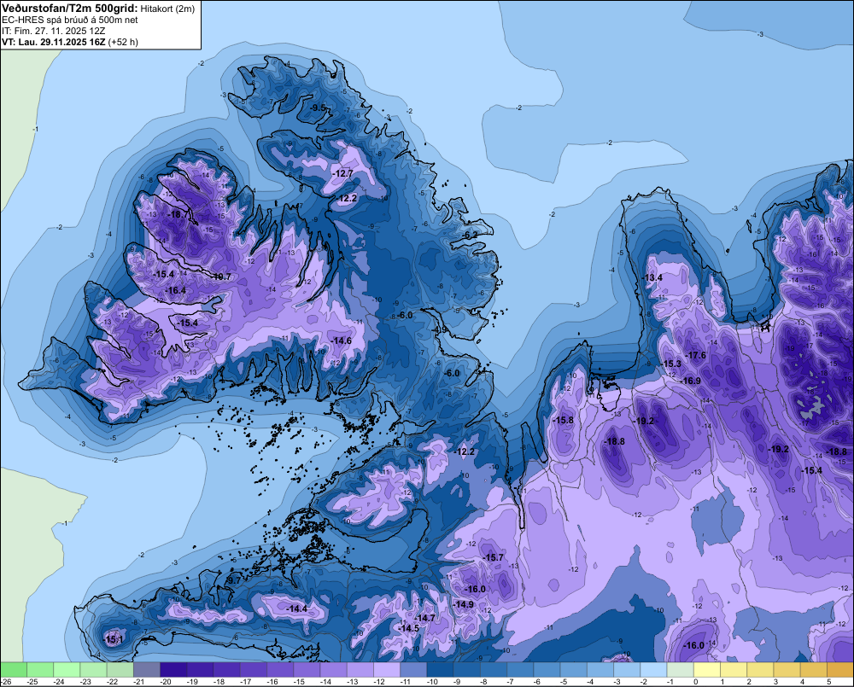Image resolution: width=854 pixels, height=687 pixels.
Task: Click the -12.7 temperature value on the map
Action: tap(343, 173)
